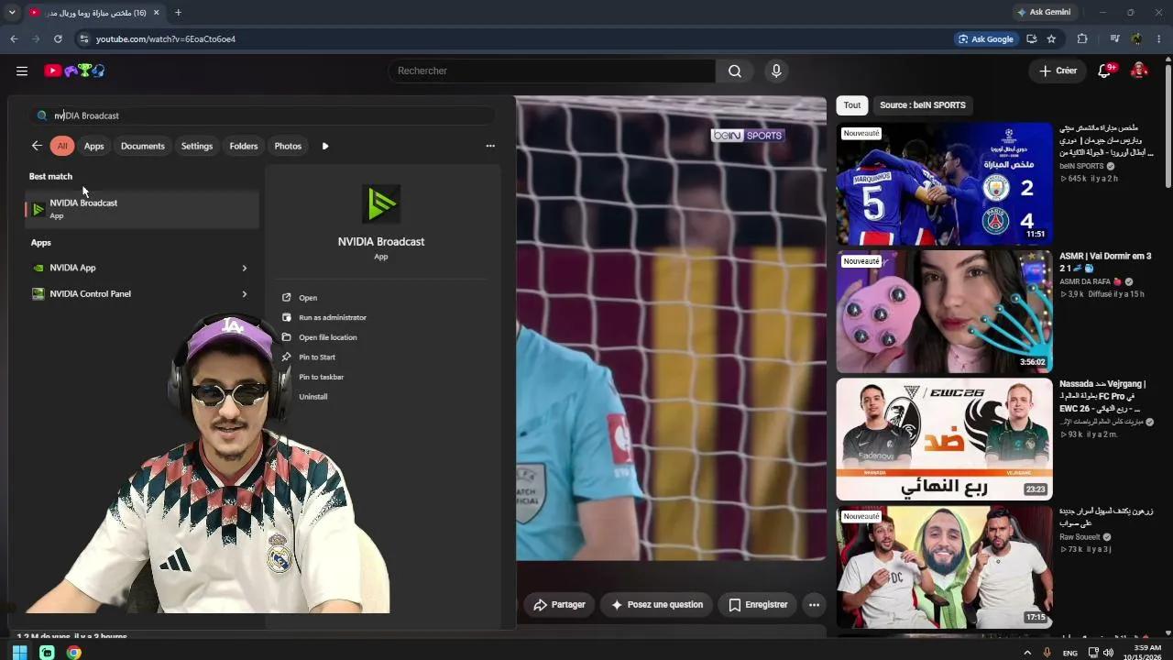Reload the YouTube page

tap(58, 39)
